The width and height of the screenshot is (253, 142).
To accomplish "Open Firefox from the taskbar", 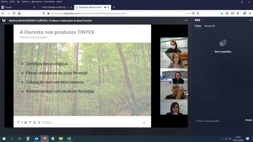I will (x=45, y=139).
